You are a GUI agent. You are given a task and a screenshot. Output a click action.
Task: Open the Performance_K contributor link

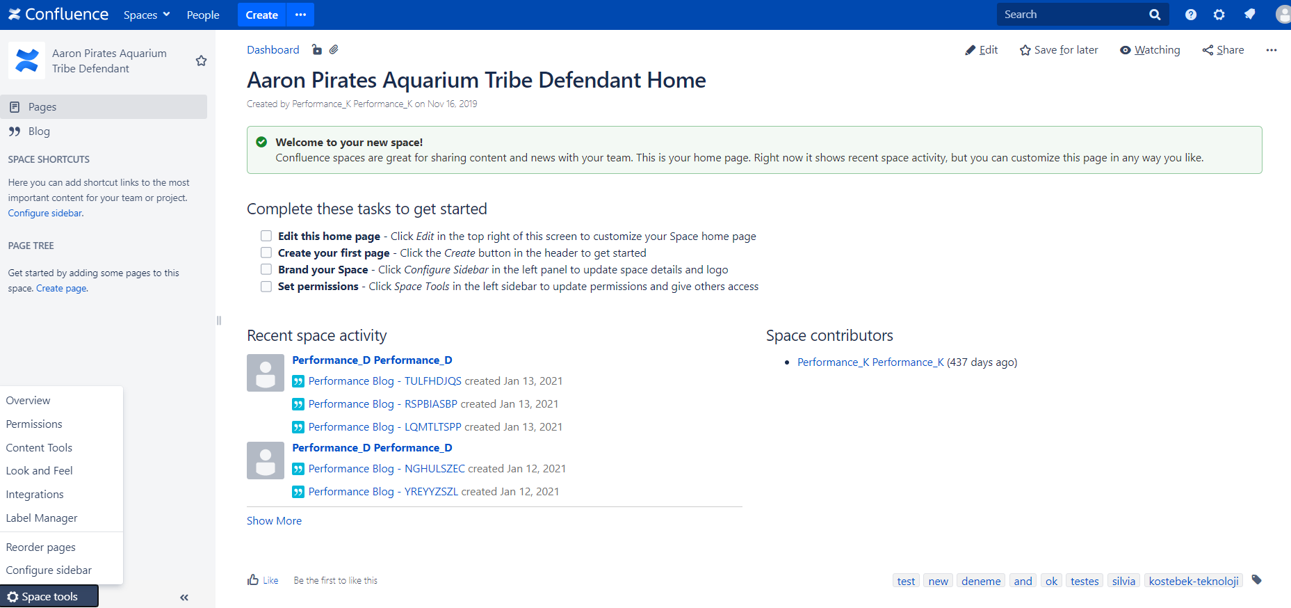tap(870, 362)
